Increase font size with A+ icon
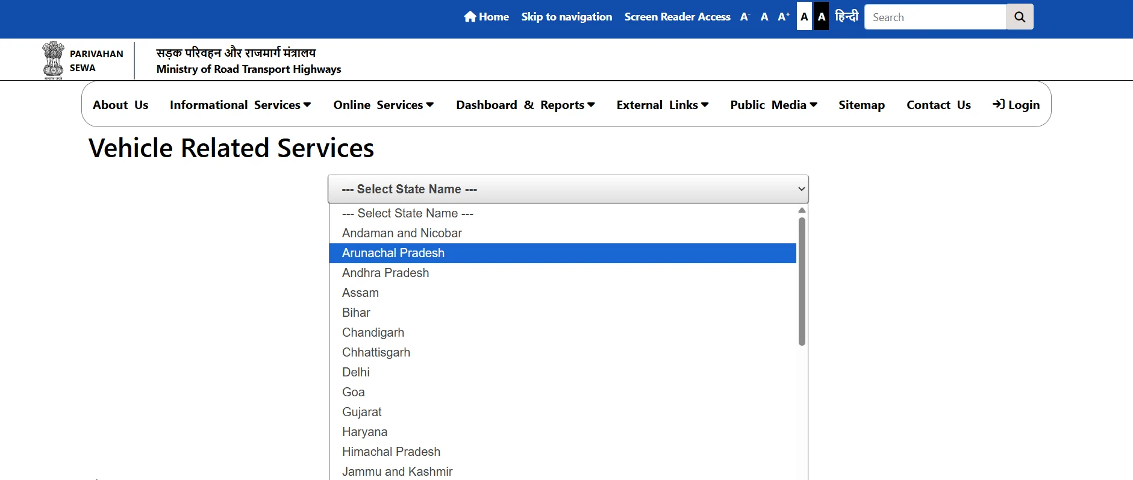Image resolution: width=1133 pixels, height=480 pixels. coord(783,17)
